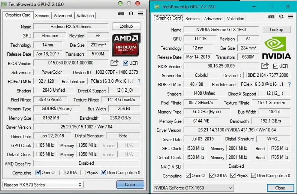Switch to Advanced tab in GPU-Z 2.22.0
Image resolution: width=297 pixels, height=194 pixels.
coord(213,19)
